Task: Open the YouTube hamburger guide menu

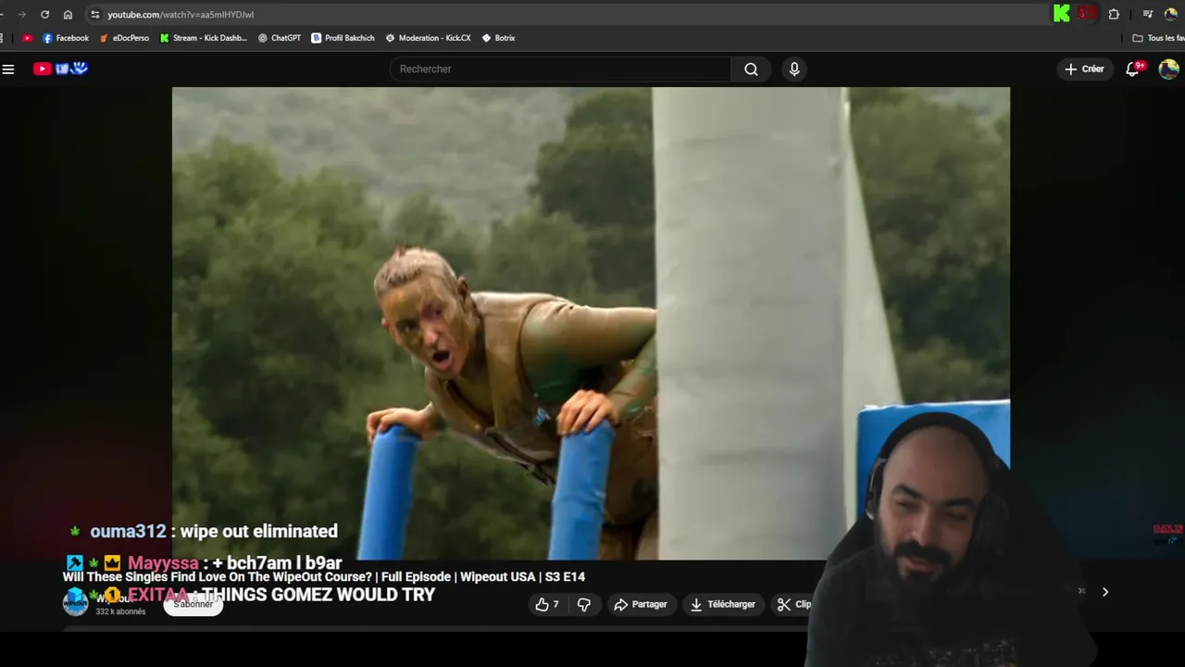Action: (8, 69)
